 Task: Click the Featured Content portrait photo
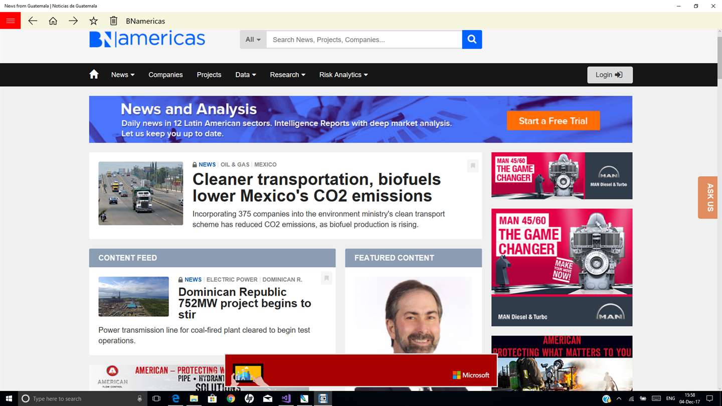tap(413, 315)
